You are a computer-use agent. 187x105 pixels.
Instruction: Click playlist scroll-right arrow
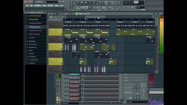153,17
